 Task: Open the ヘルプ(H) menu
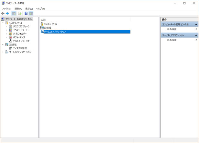tap(40, 9)
